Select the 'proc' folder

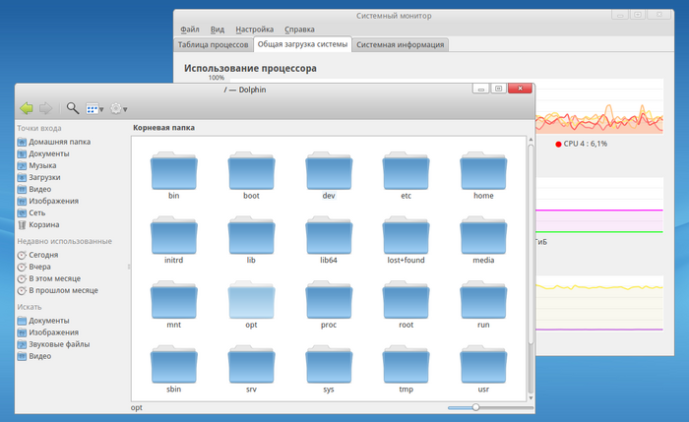(329, 301)
